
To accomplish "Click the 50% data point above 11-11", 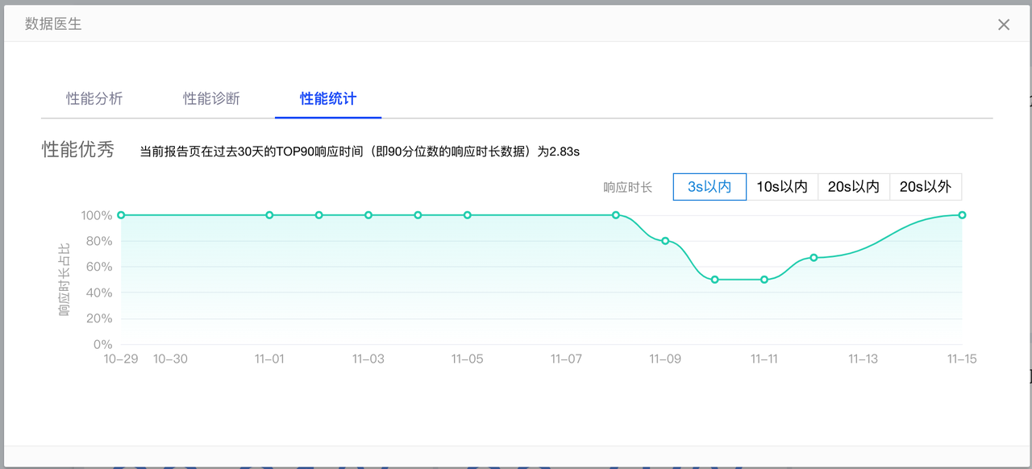I will pyautogui.click(x=764, y=280).
